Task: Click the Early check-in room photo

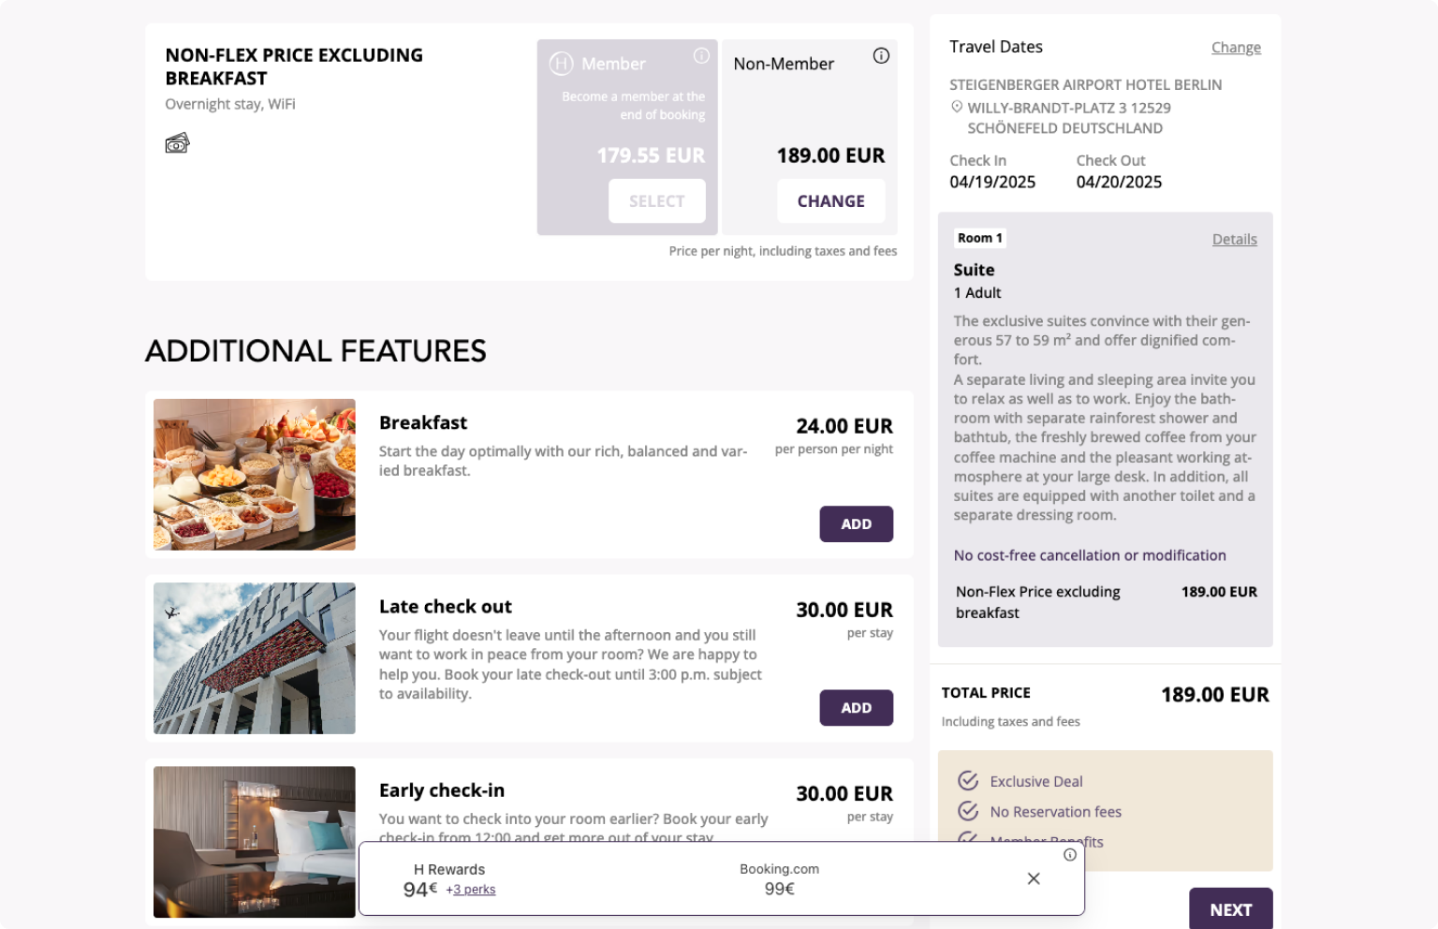Action: 255,842
